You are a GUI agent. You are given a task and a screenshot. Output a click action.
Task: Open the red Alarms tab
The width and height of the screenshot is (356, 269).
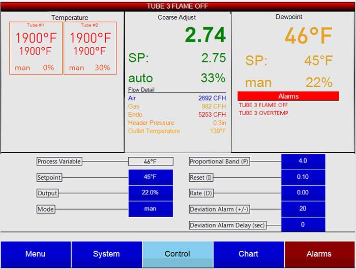pyautogui.click(x=319, y=254)
